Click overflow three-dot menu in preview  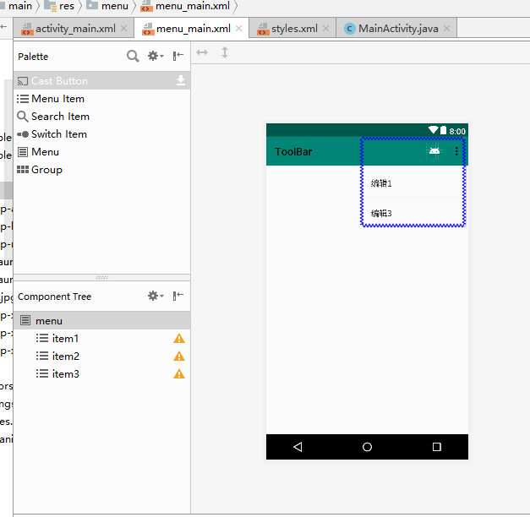click(x=456, y=151)
